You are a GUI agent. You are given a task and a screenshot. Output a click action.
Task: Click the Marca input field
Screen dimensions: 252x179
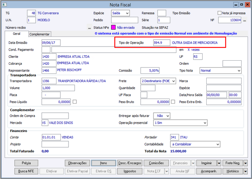coord(224,81)
